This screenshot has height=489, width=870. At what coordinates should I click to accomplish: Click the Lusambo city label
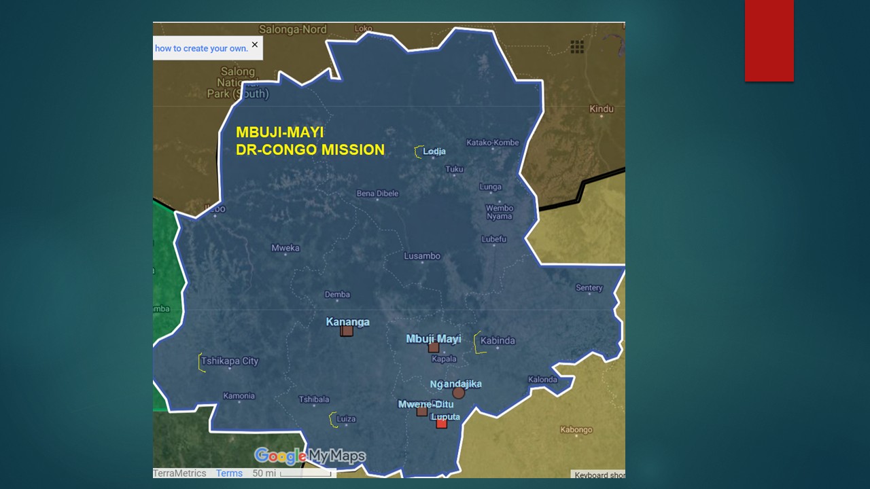(422, 256)
